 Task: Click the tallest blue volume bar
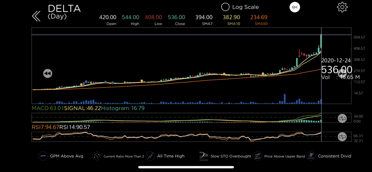284,99
